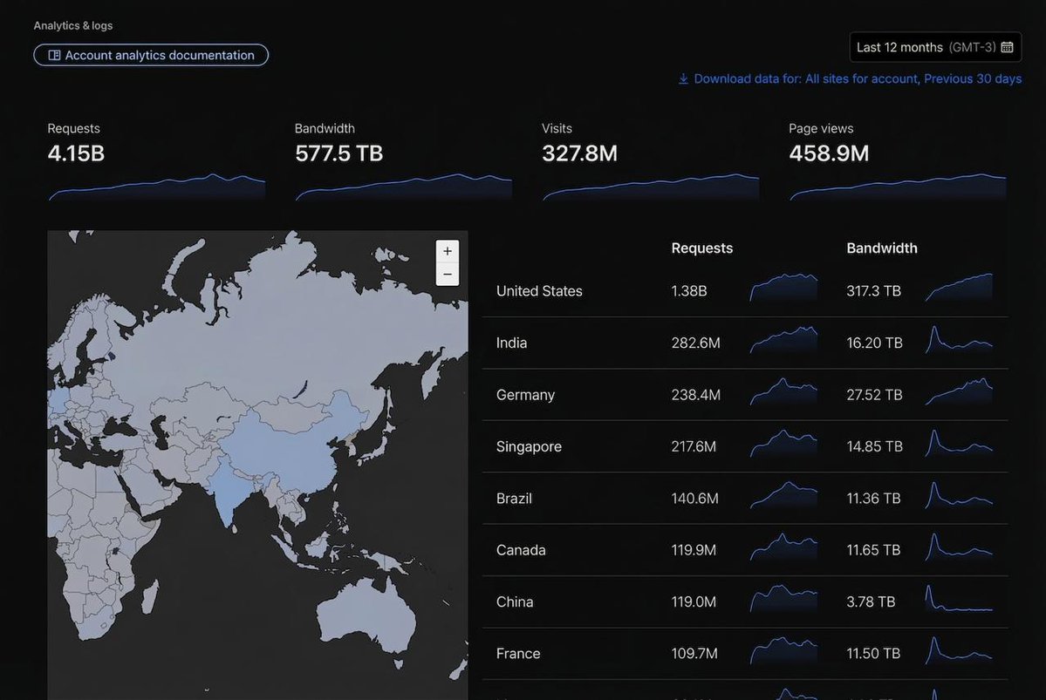Click the Visits summary sparkline chart

651,187
